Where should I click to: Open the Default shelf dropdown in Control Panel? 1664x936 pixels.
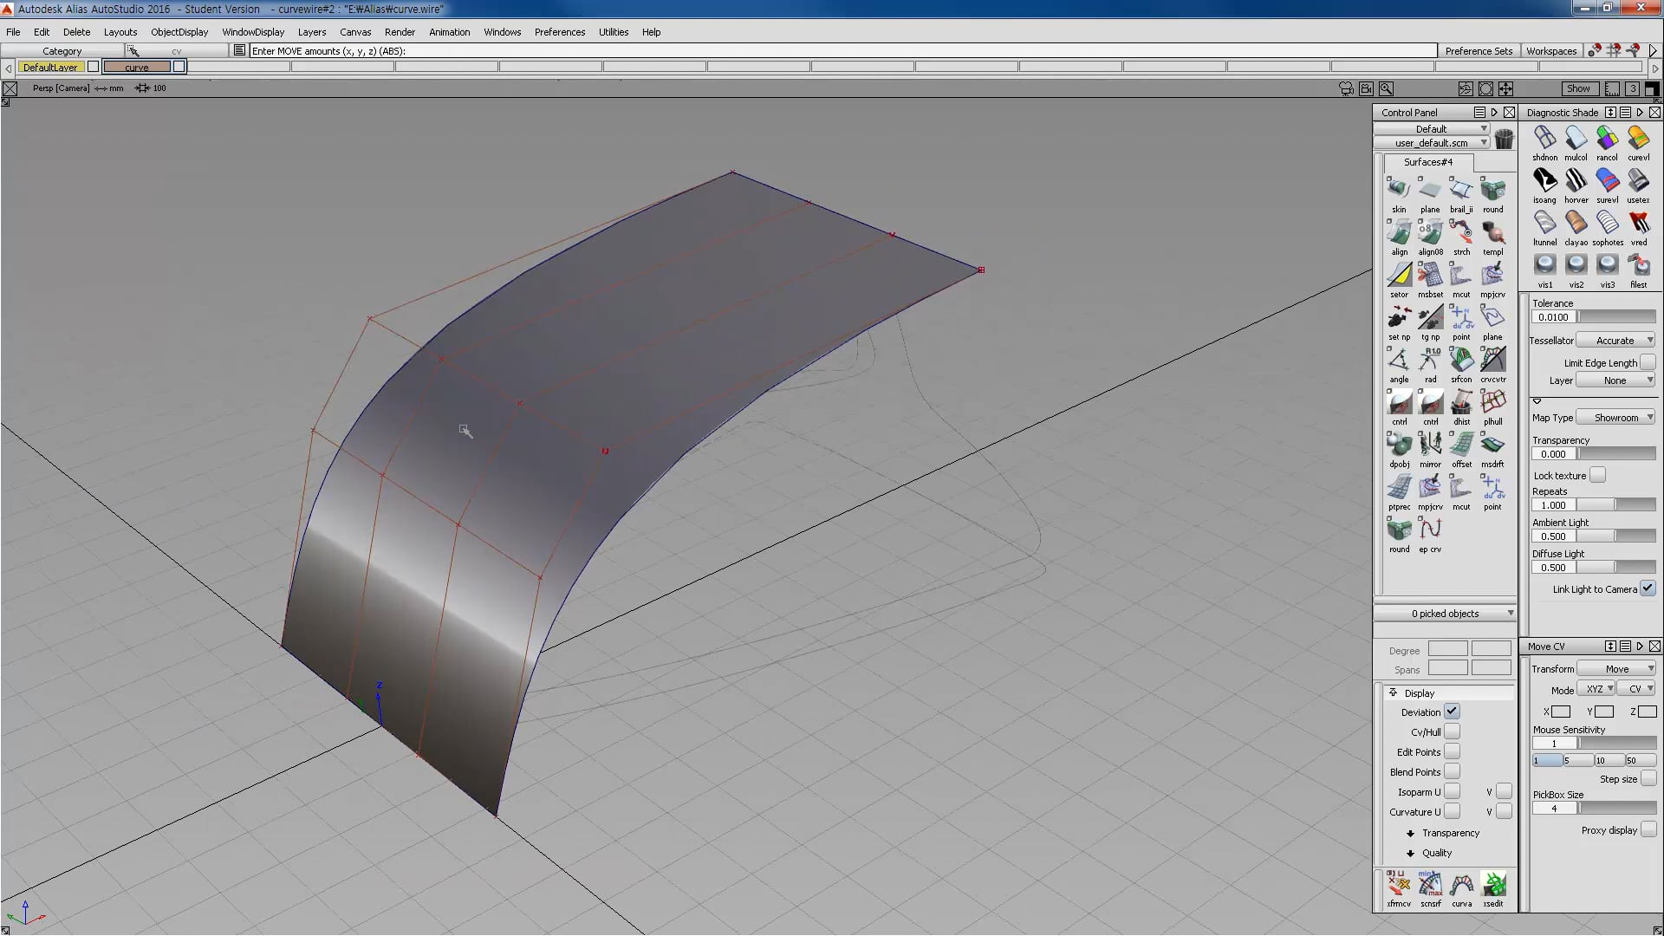click(x=1431, y=128)
